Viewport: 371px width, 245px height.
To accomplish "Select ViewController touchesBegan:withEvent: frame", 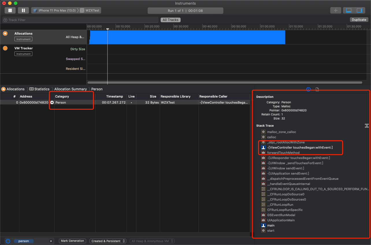I will click(300, 147).
